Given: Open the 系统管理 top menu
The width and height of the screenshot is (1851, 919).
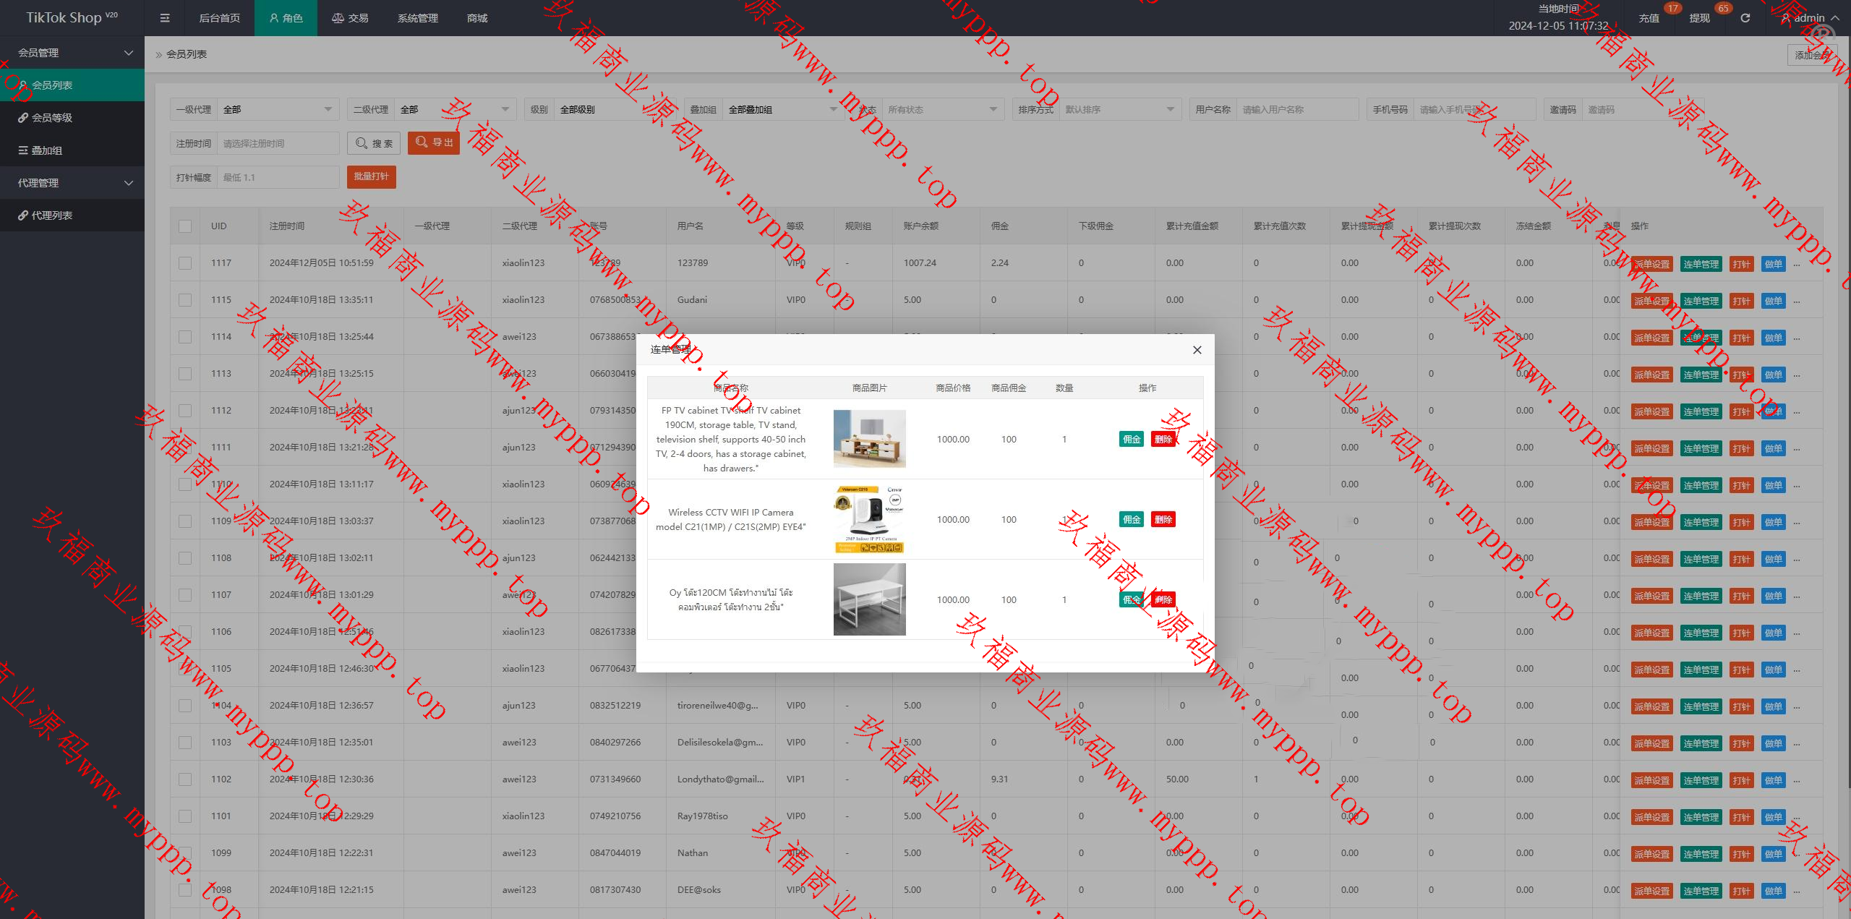Looking at the screenshot, I should 417,18.
